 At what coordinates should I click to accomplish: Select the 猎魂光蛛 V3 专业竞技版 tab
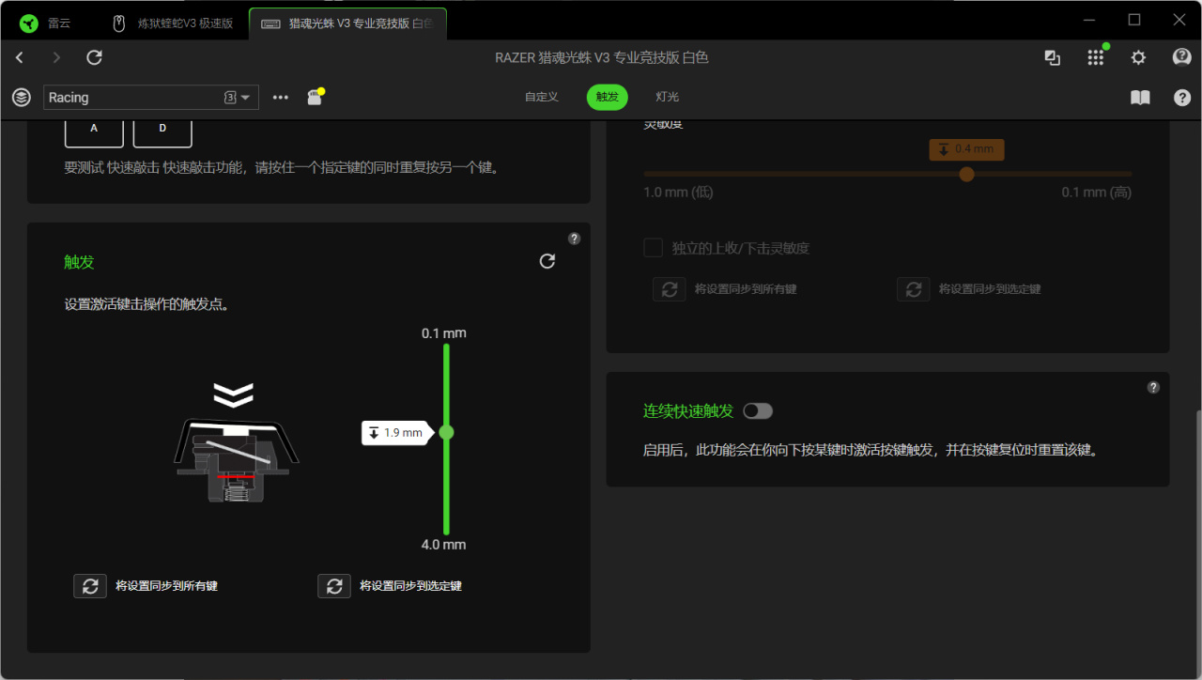[x=347, y=23]
